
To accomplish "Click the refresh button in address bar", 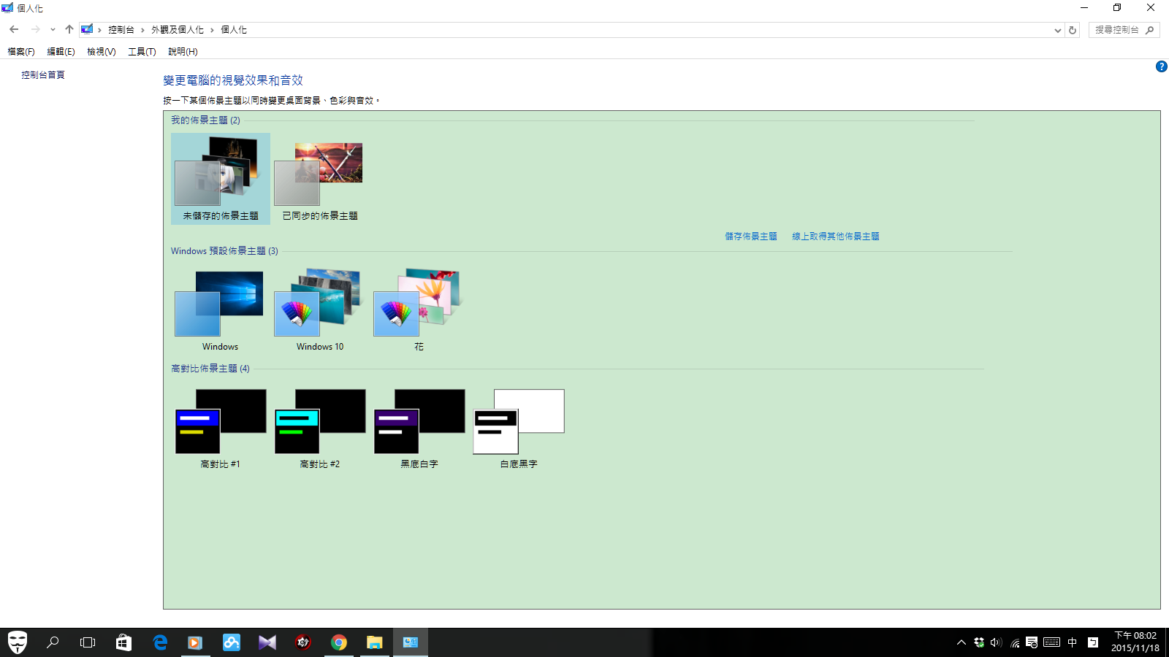I will coord(1073,30).
